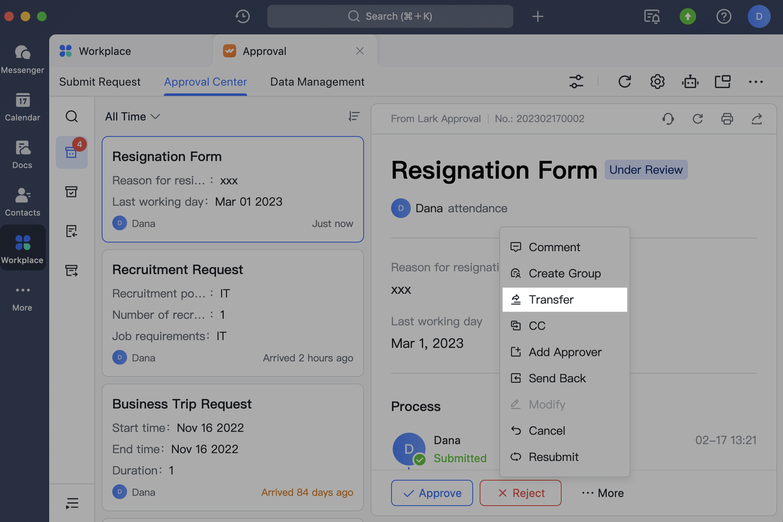The height and width of the screenshot is (522, 783).
Task: Click the Reject button
Action: tap(521, 493)
